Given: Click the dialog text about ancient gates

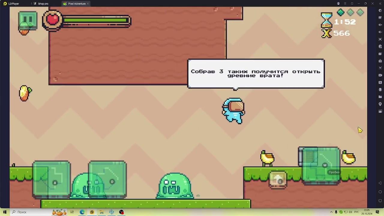Looking at the screenshot, I should (x=256, y=73).
